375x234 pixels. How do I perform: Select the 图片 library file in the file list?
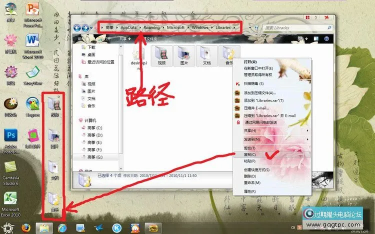pyautogui.click(x=184, y=55)
